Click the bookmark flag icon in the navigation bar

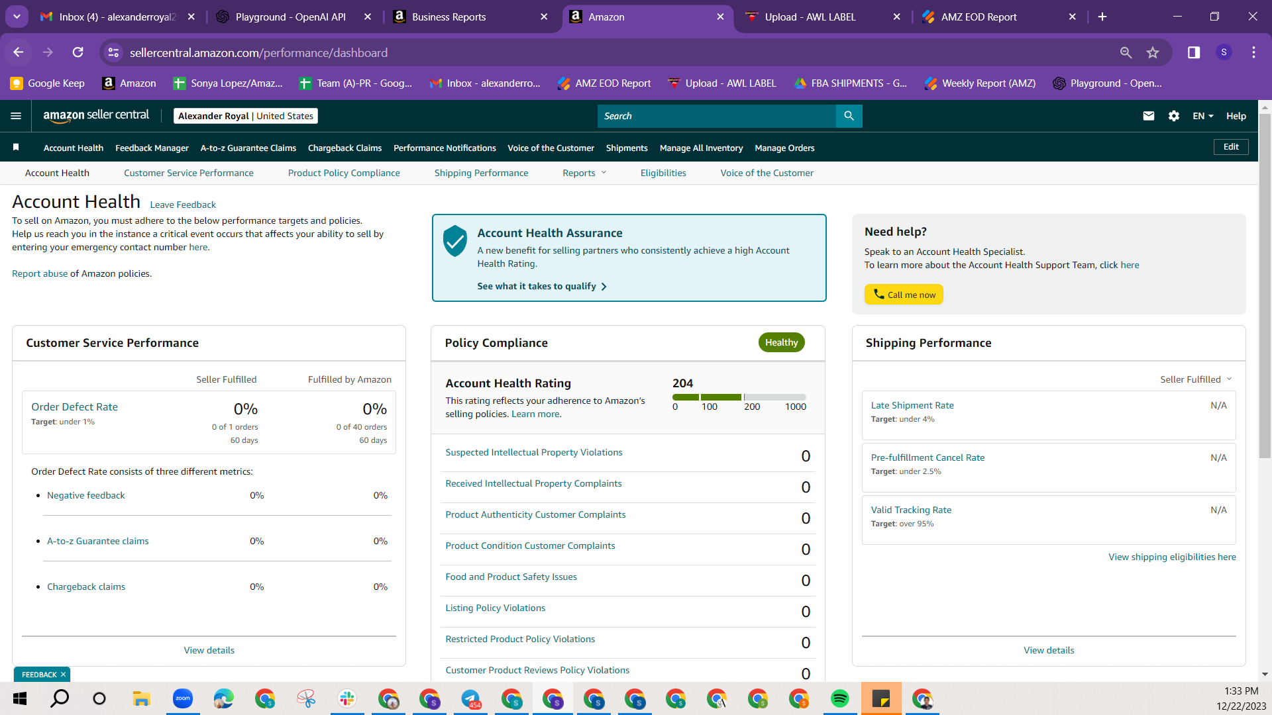click(x=16, y=147)
